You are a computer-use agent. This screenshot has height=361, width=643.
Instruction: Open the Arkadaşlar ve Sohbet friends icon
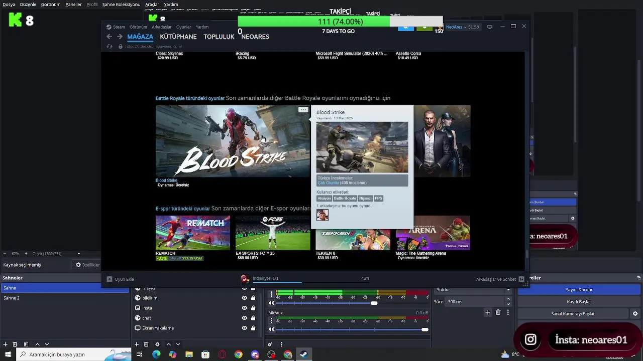click(521, 279)
